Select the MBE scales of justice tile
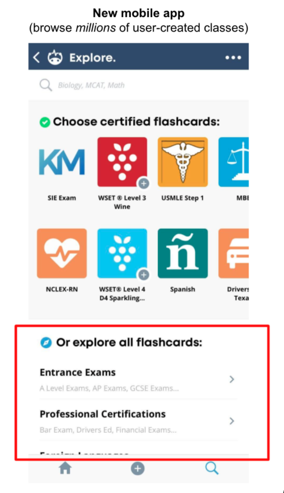This screenshot has height=493, width=284. pos(233,162)
